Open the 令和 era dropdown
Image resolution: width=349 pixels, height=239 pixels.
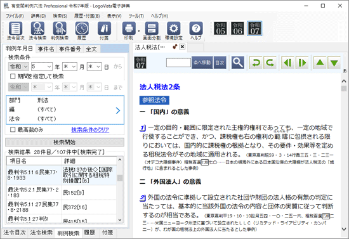point(18,67)
